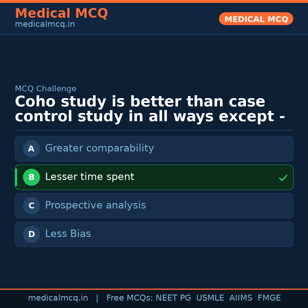The width and height of the screenshot is (308, 308).
Task: Click the circular D option badge
Action: [31, 234]
